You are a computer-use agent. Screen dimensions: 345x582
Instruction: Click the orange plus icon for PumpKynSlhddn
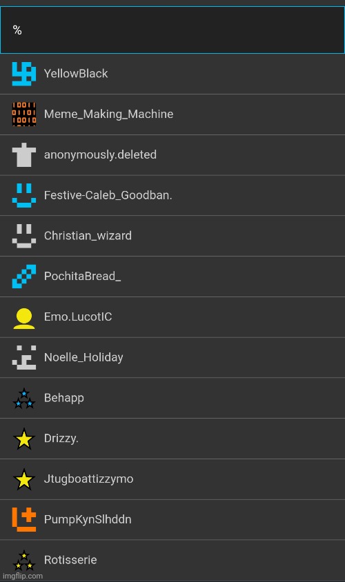point(23,519)
